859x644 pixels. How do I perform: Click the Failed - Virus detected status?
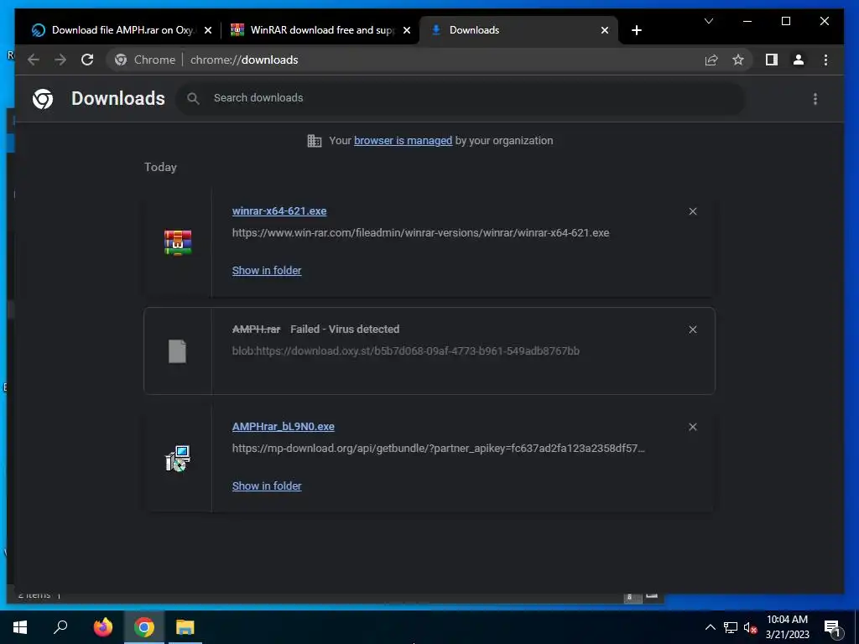click(345, 329)
